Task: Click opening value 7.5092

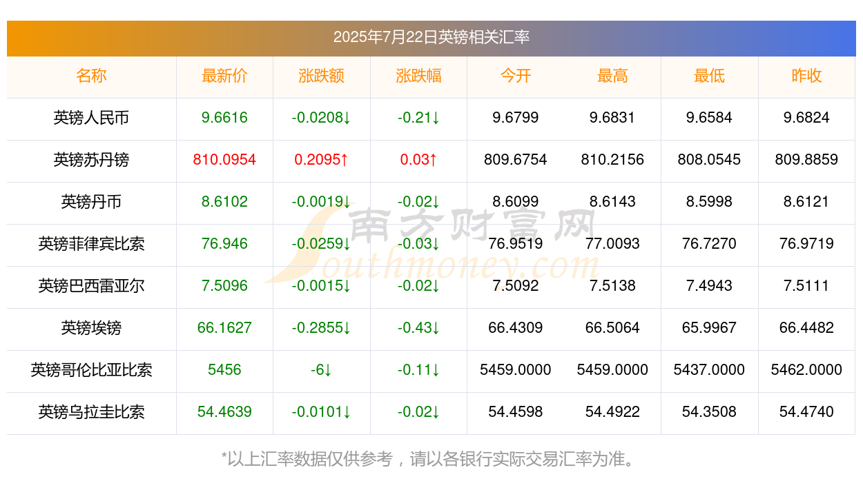Action: (x=516, y=286)
